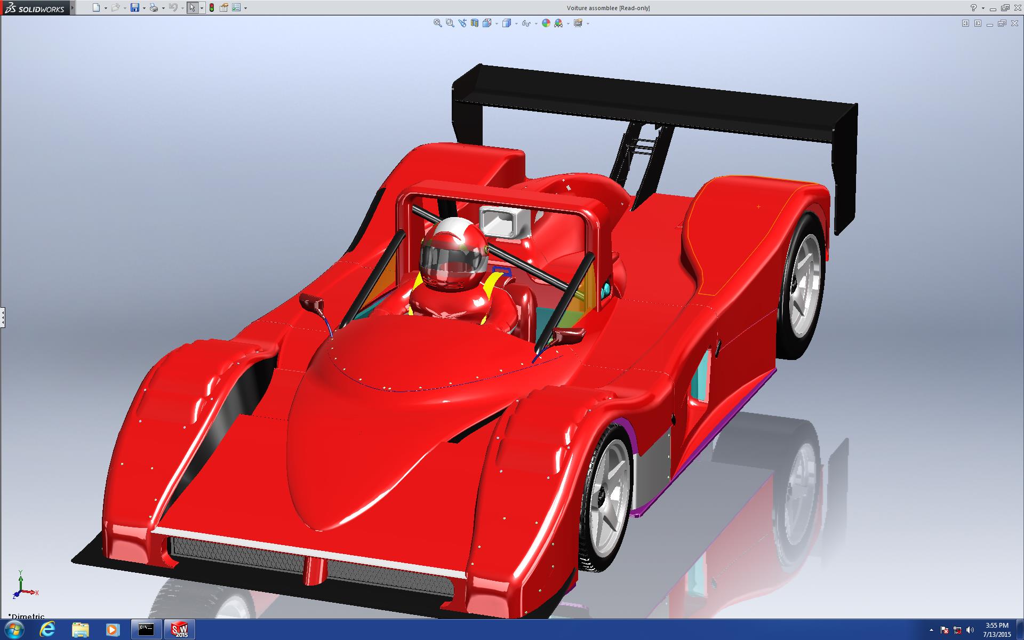Click the New document icon

tap(96, 7)
